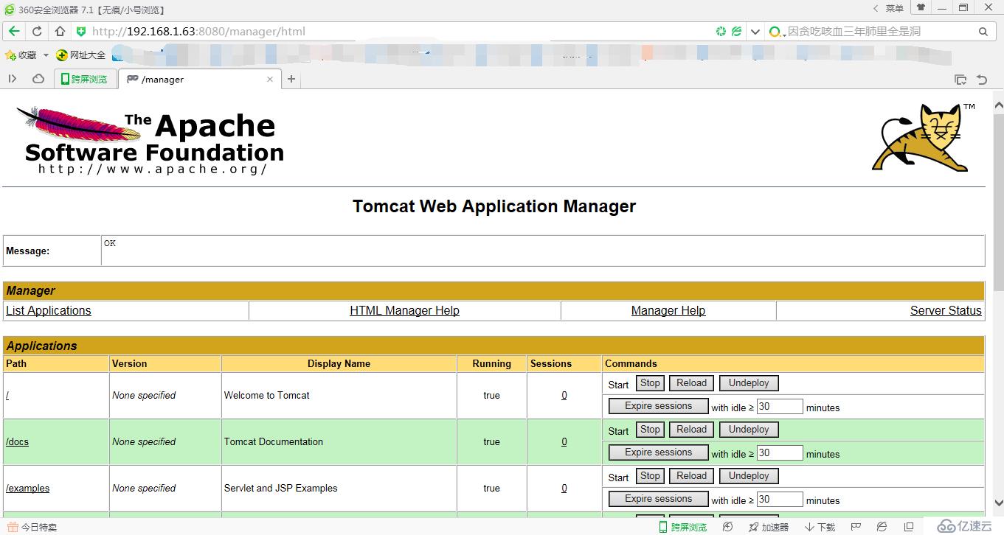Open sessions count for /docs row
The image size is (1004, 535).
click(564, 442)
